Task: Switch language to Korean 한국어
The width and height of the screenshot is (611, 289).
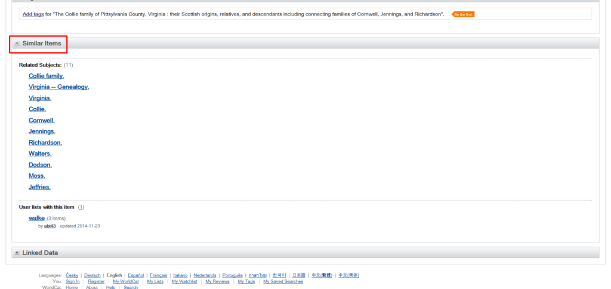Action: (x=279, y=275)
